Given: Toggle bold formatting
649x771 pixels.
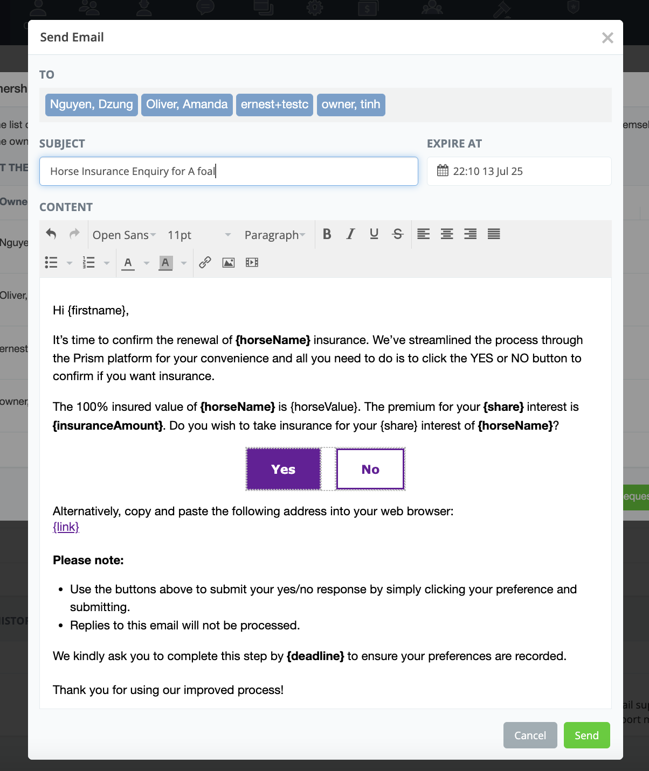Looking at the screenshot, I should point(327,234).
